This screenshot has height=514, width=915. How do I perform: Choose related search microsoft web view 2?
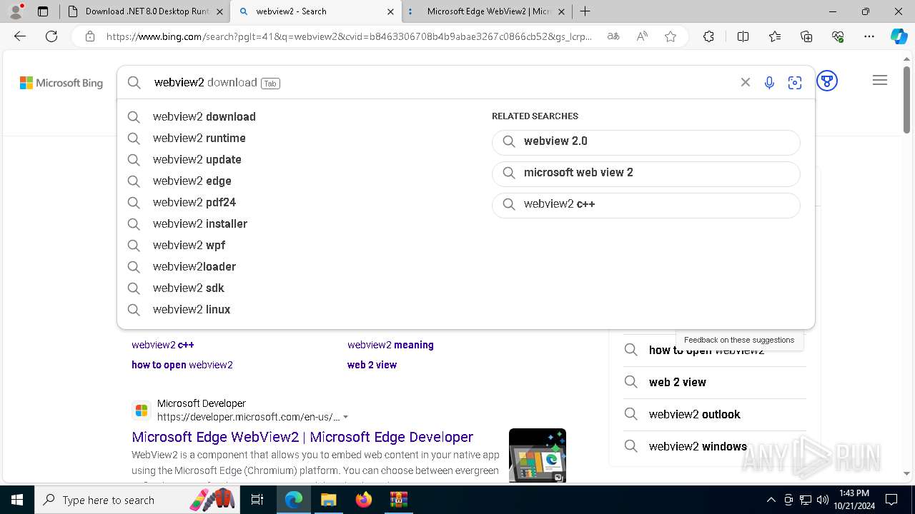coord(646,173)
